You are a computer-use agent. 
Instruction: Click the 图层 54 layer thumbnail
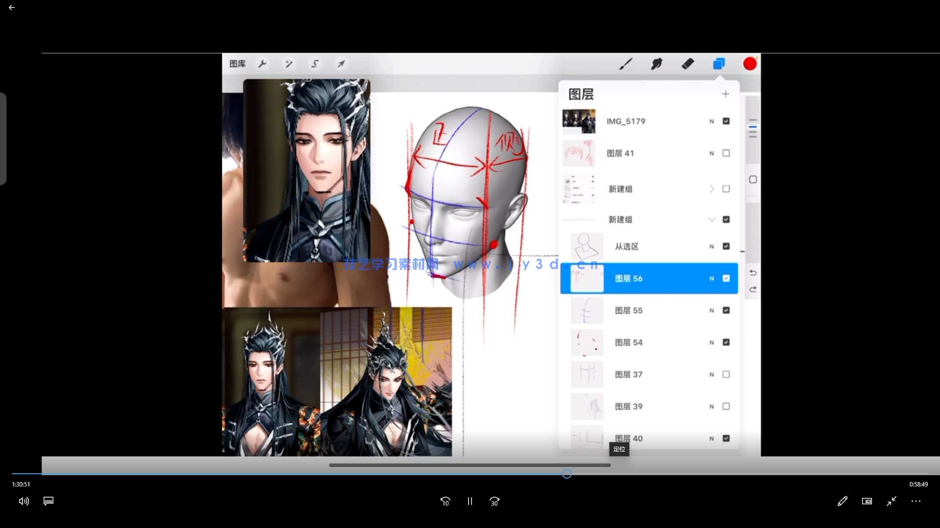click(x=587, y=343)
